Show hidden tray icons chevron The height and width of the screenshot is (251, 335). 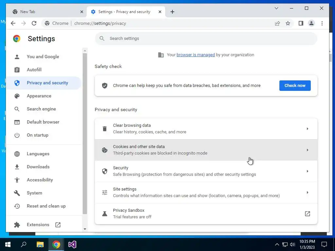point(277,244)
